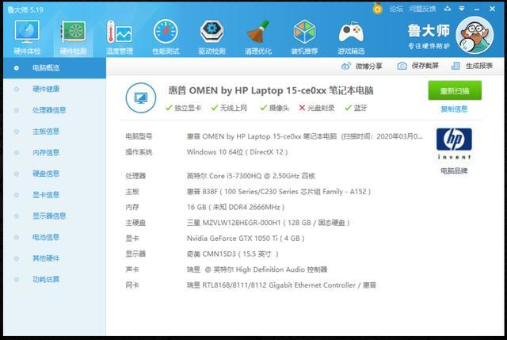Click the HP invent brand logo
The image size is (507, 340).
454,143
